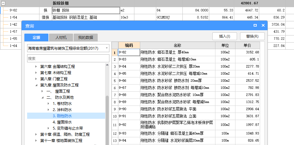The image size is (294, 145).
Task: Select row 9-86 防水砂浆 掺防水剂 20mm厚
Action: coord(186,81)
